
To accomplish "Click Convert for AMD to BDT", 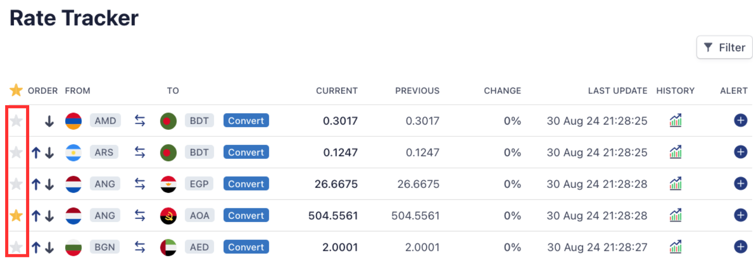I will click(246, 121).
